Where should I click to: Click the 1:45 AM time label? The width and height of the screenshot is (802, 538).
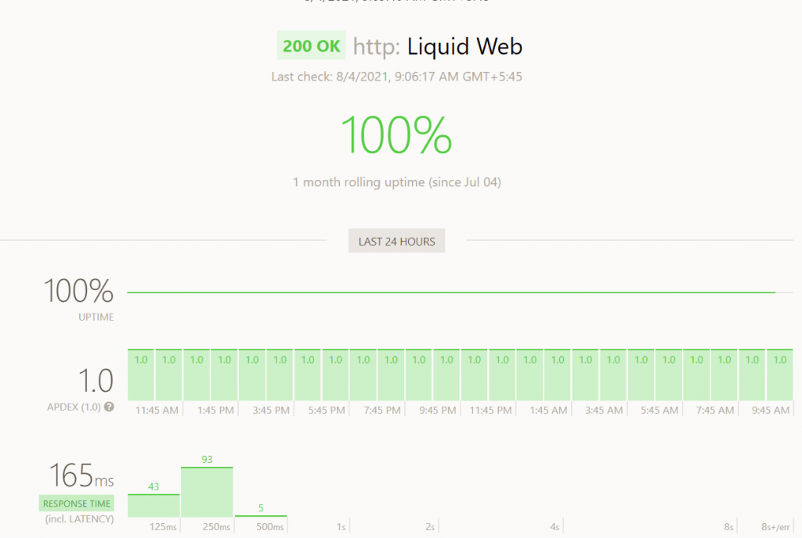[x=548, y=411]
